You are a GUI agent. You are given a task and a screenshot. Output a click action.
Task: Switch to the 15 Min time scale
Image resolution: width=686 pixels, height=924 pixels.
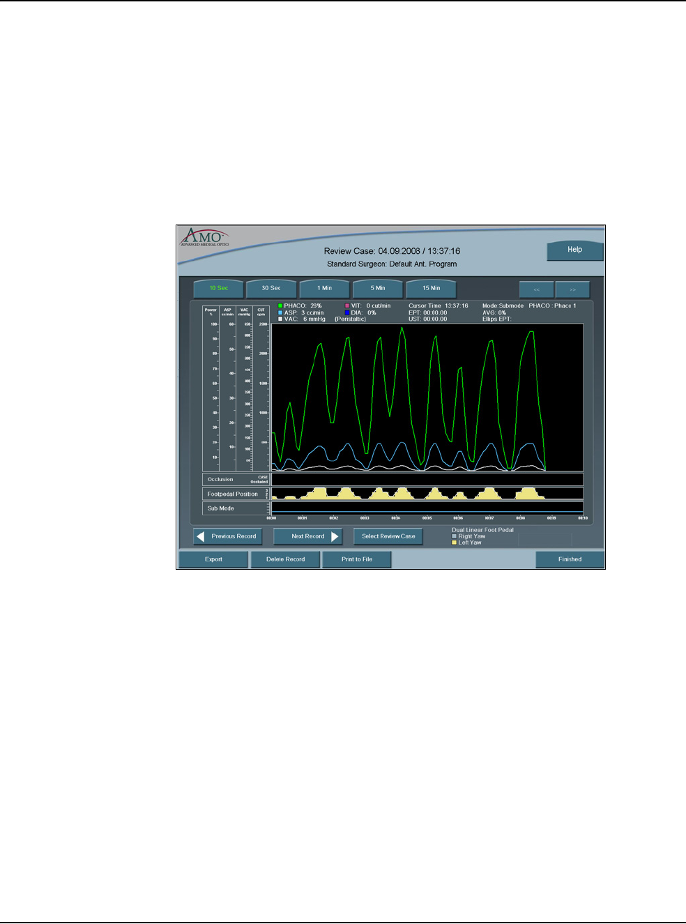(x=431, y=289)
